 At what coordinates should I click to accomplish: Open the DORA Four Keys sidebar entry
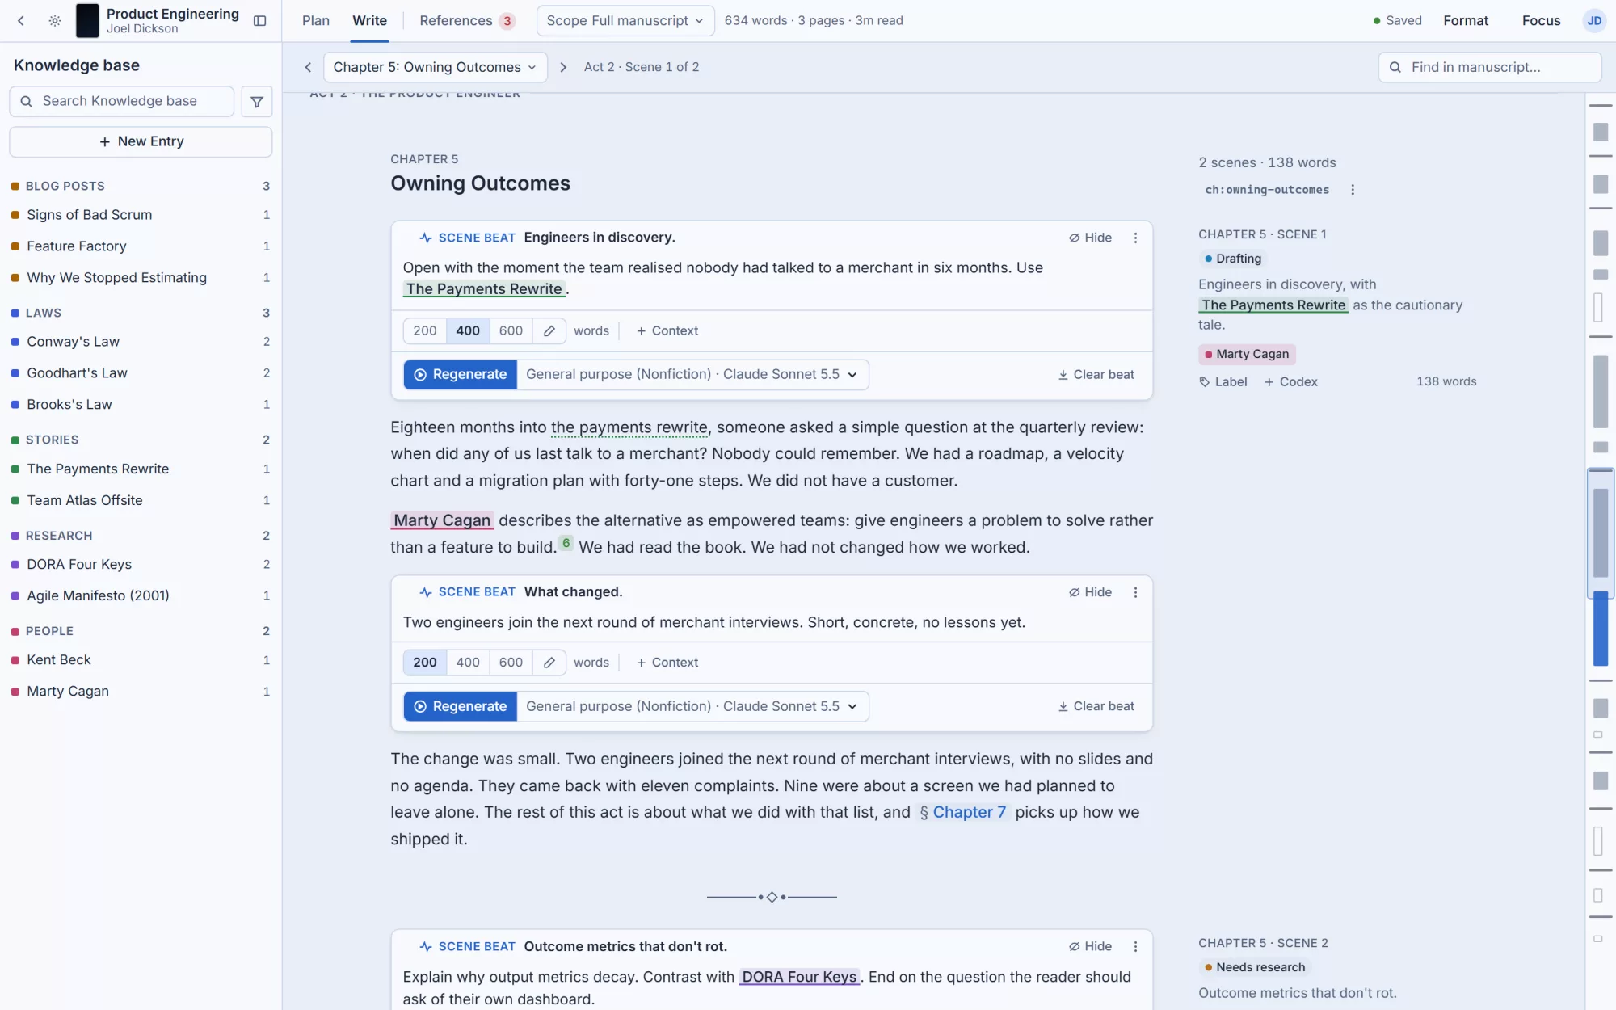tap(141, 564)
